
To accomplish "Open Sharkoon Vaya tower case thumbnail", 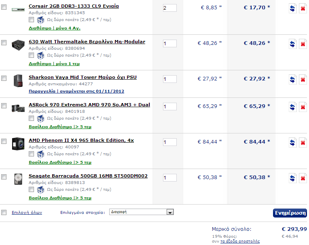I will 18,80.
